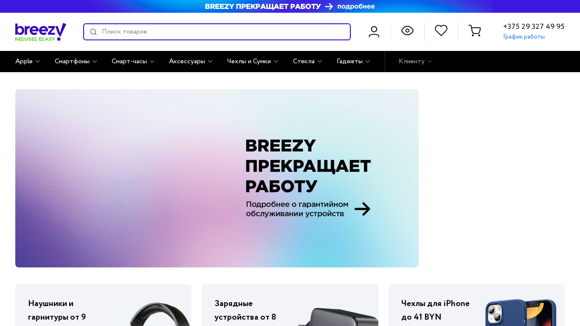Open favorites heart icon
Screen dimensions: 580x326
tap(441, 31)
